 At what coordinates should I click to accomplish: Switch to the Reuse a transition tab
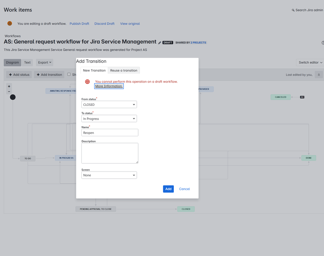124,70
